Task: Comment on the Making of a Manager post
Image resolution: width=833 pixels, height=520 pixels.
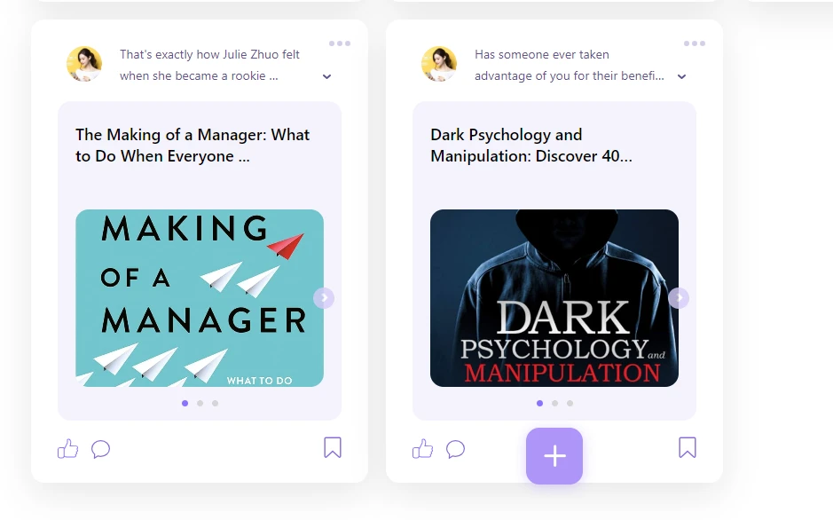Action: 100,449
